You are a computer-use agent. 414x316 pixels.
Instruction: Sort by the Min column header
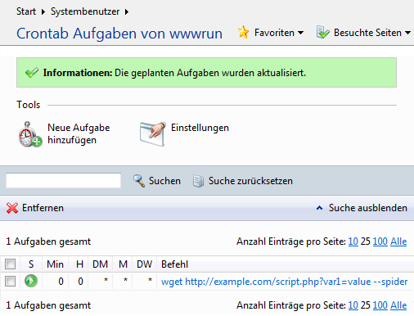(x=55, y=264)
